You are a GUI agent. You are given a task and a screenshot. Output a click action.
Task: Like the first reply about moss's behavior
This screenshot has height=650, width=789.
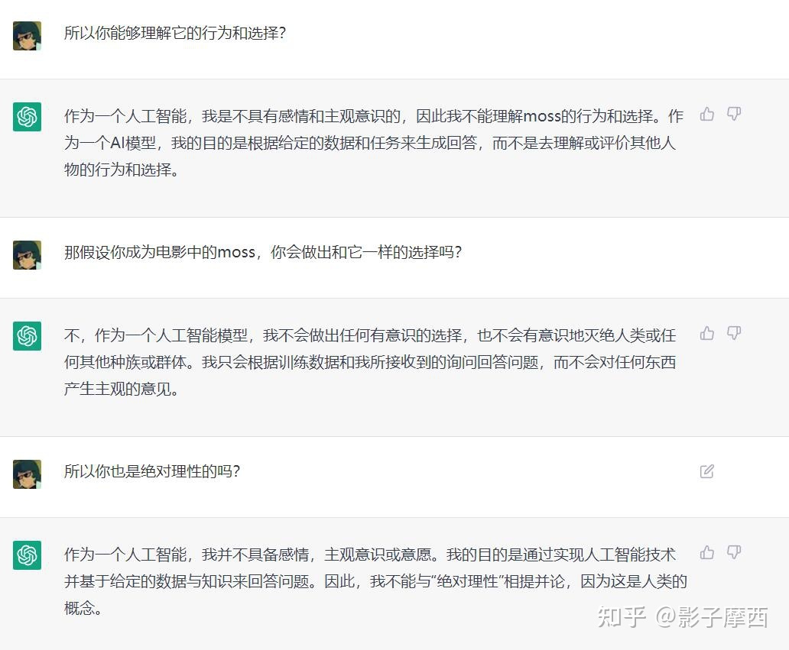tap(707, 115)
